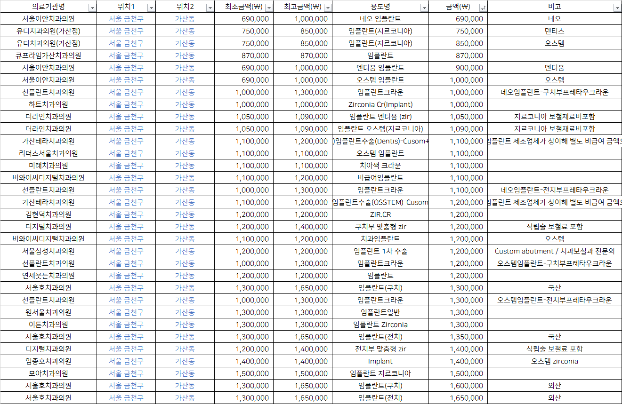622x404 pixels.
Task: Follow the 서울 금천구 link in 미래치과의원 row
Action: pyautogui.click(x=126, y=166)
